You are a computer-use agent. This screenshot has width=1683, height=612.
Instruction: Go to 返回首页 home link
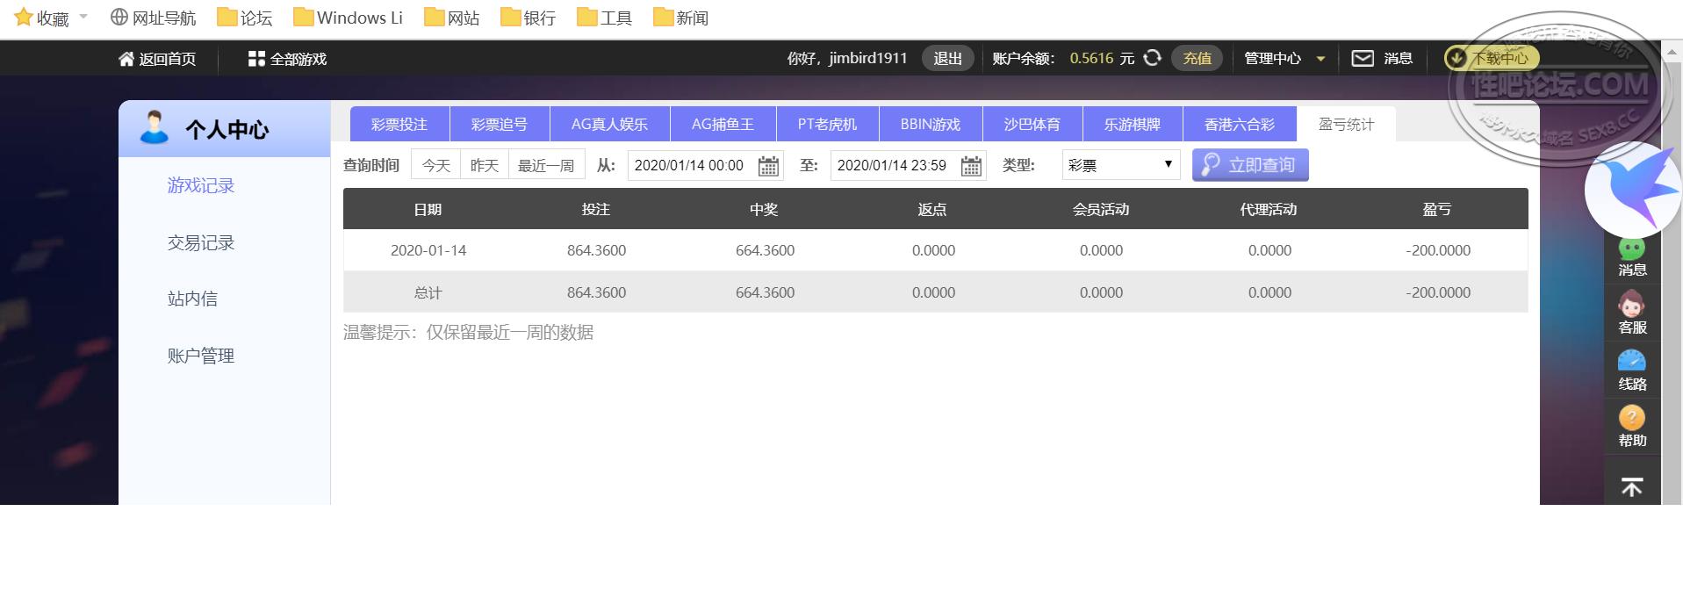tap(157, 59)
